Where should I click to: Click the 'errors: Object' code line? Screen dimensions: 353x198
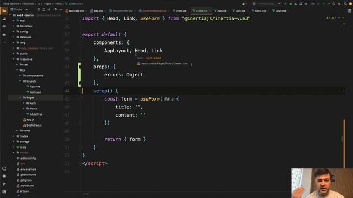coord(124,75)
